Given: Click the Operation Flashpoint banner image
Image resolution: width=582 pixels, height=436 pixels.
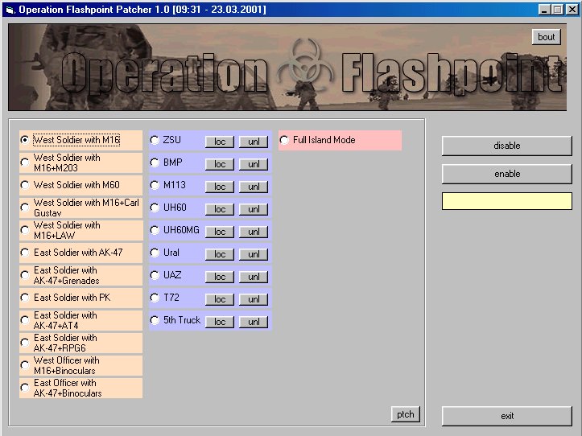Looking at the screenshot, I should point(287,67).
